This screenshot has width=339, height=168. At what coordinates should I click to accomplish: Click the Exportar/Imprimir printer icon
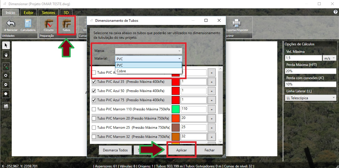(x=237, y=24)
